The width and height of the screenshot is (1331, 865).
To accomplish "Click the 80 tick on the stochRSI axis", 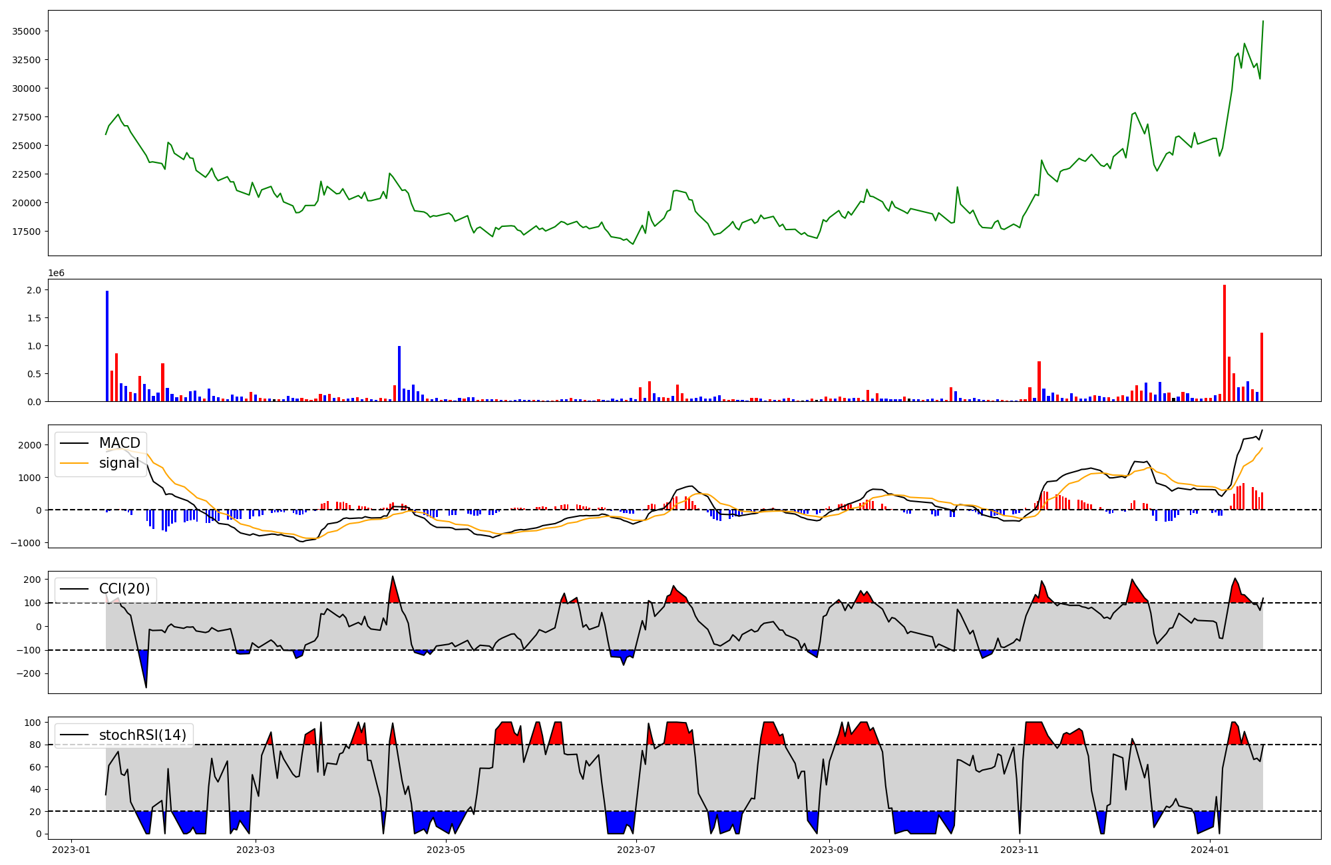I will [x=35, y=745].
